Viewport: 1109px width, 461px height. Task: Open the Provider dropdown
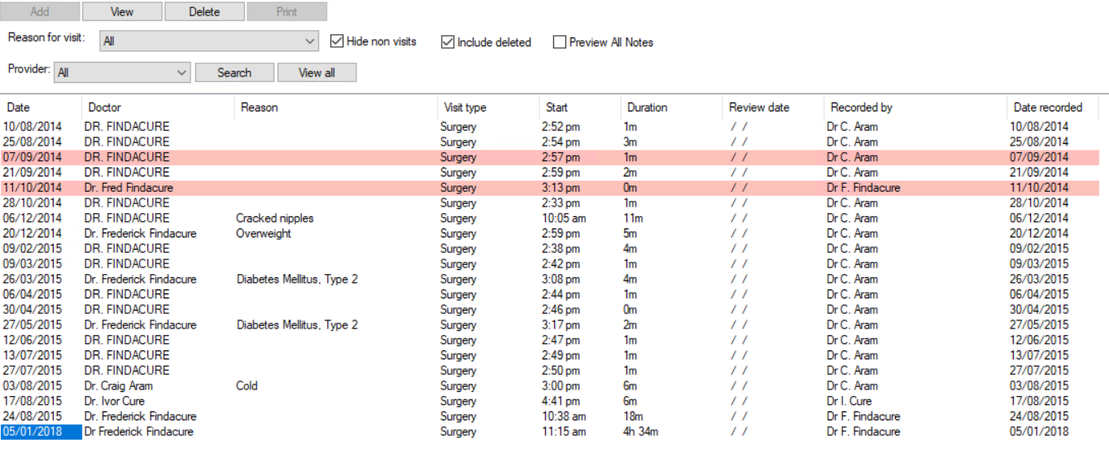click(122, 72)
